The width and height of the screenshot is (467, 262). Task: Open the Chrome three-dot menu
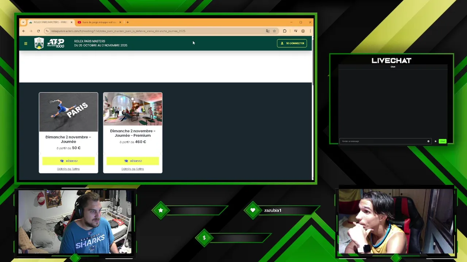coord(310,31)
